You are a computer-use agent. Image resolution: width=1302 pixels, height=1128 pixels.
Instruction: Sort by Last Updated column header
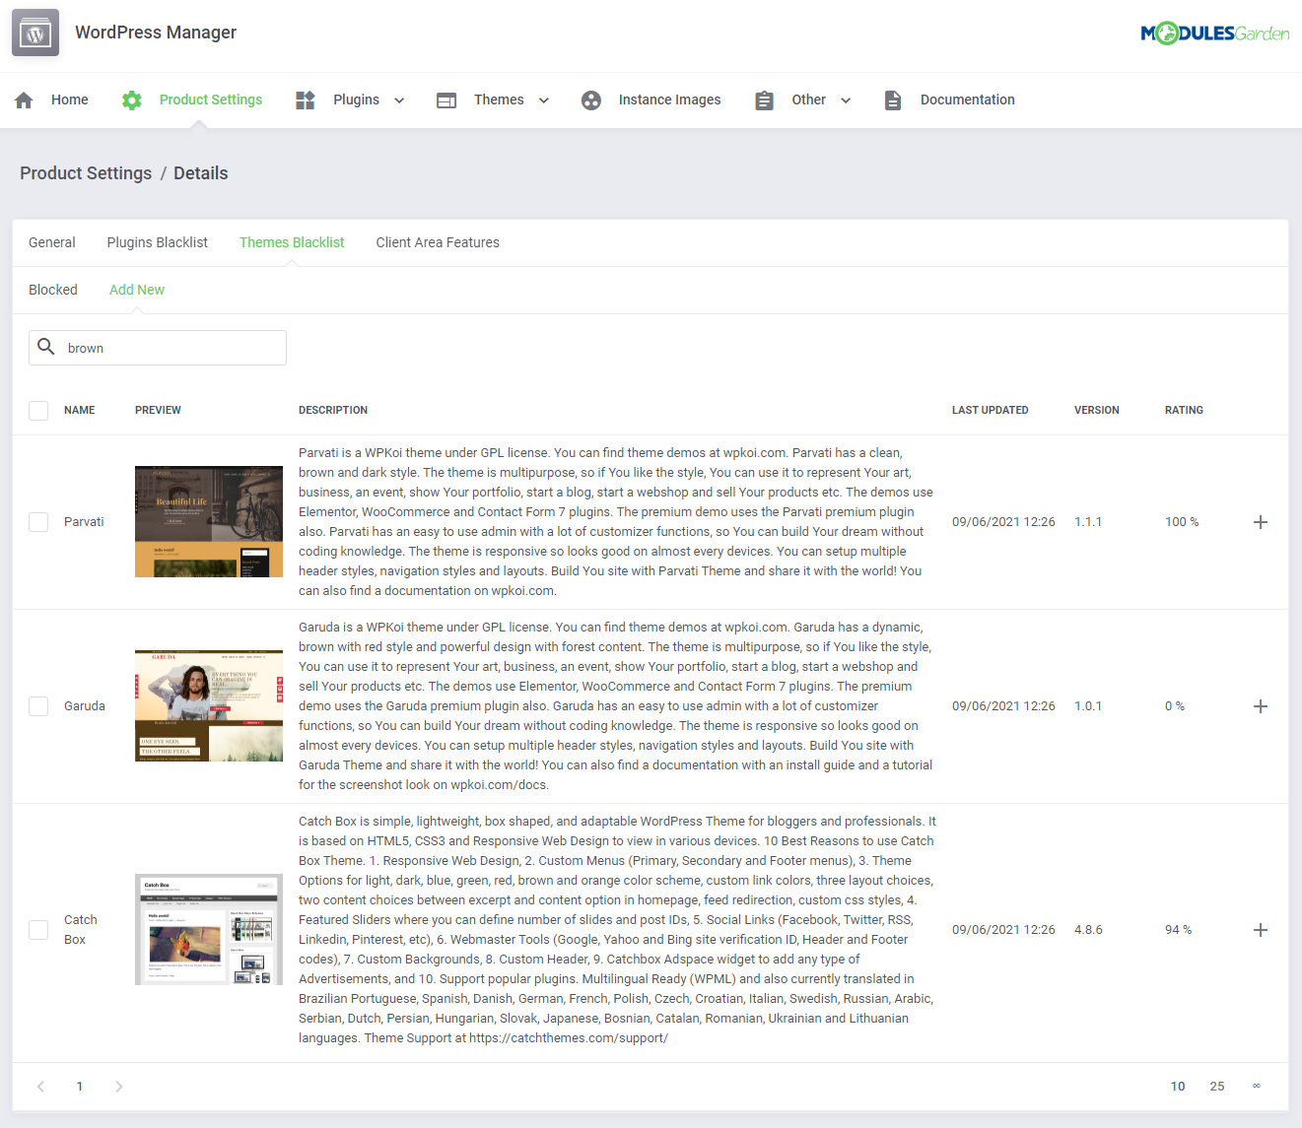tap(991, 410)
